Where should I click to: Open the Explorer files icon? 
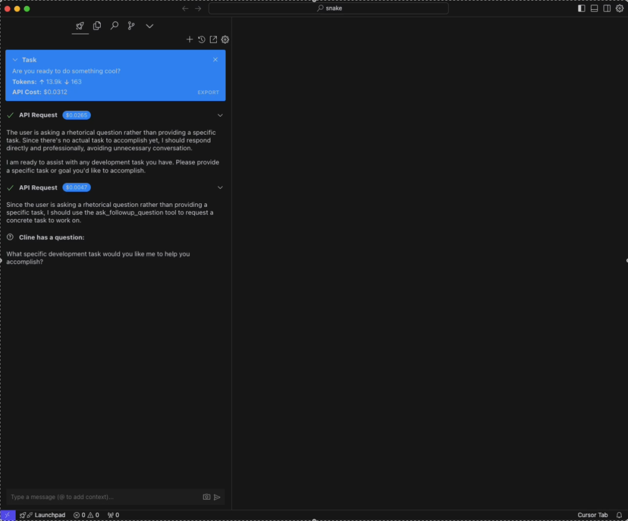[97, 26]
